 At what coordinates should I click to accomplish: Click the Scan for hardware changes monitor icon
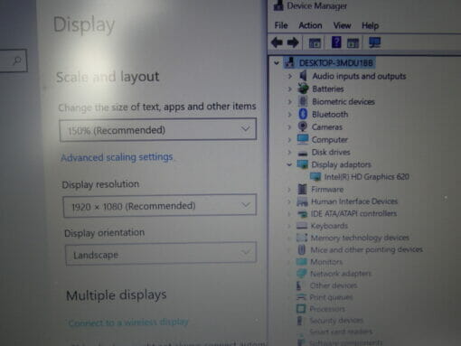coord(375,42)
